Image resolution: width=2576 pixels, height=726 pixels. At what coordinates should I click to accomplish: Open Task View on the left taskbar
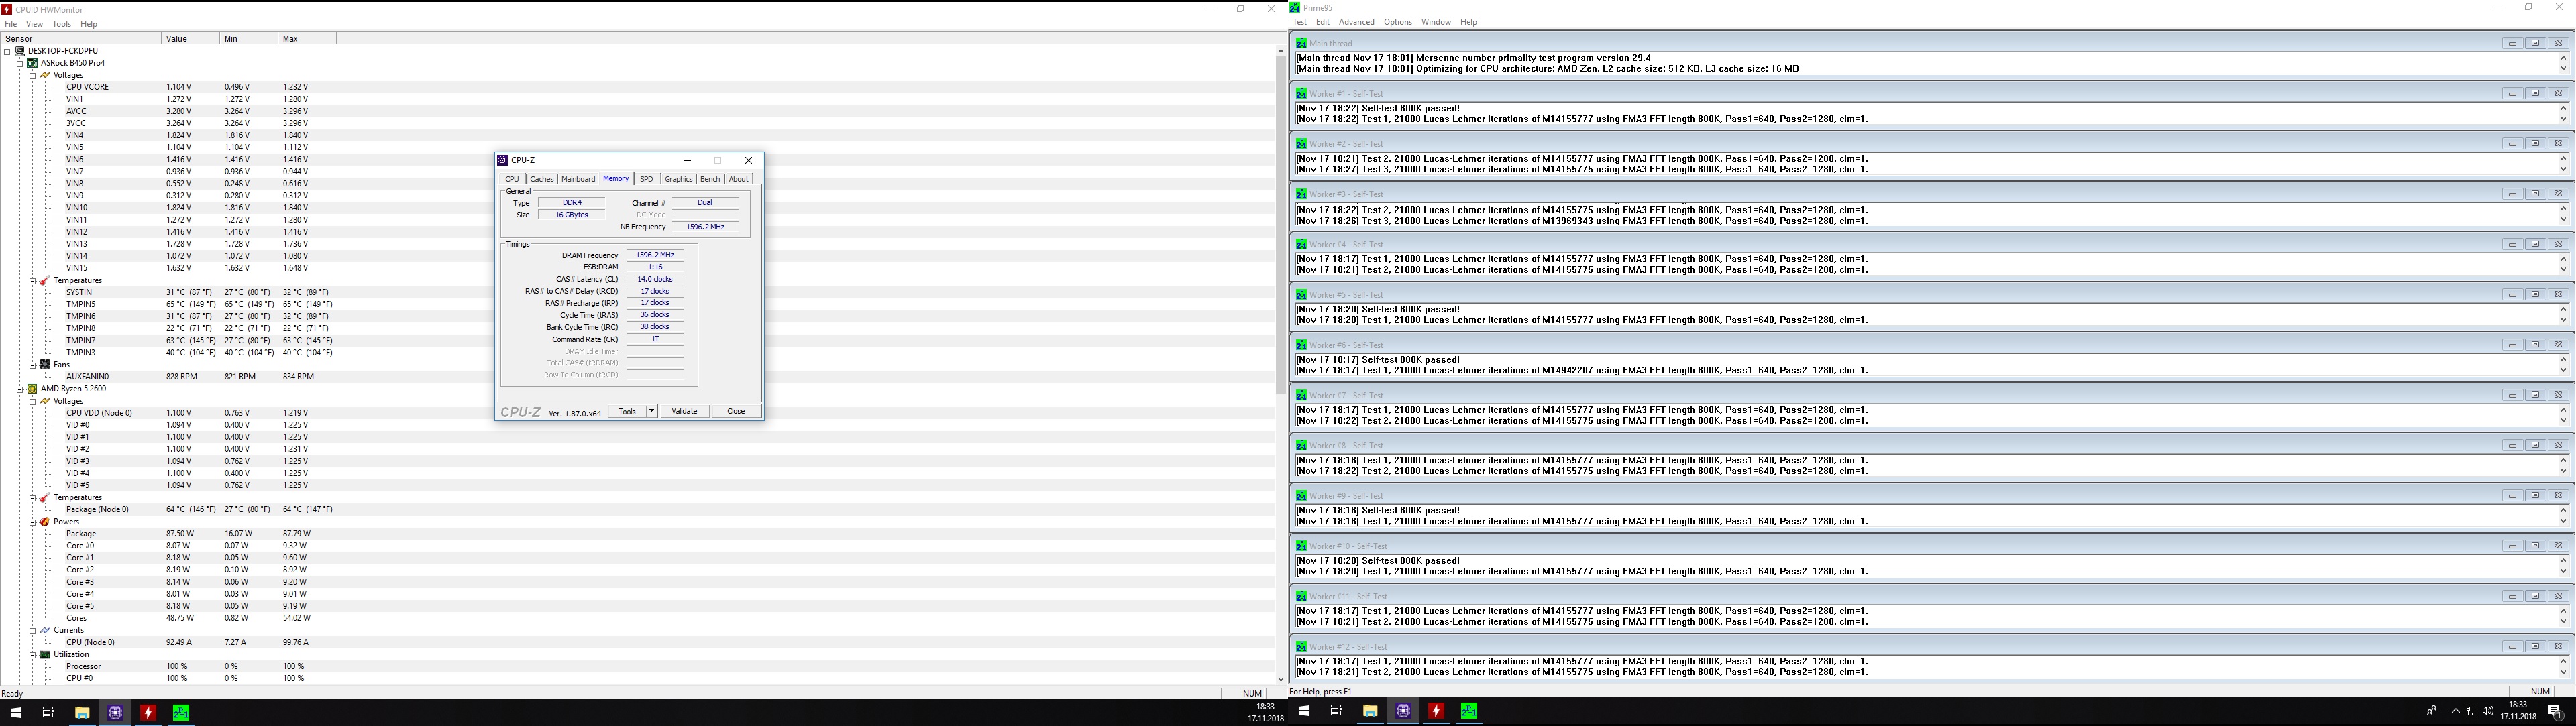[47, 712]
